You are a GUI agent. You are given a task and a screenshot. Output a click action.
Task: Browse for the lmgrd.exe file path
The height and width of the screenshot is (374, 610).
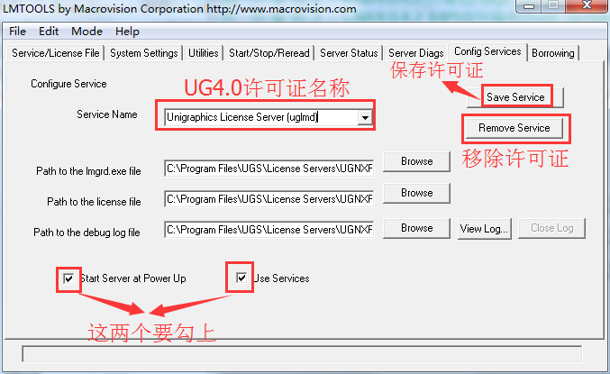416,161
